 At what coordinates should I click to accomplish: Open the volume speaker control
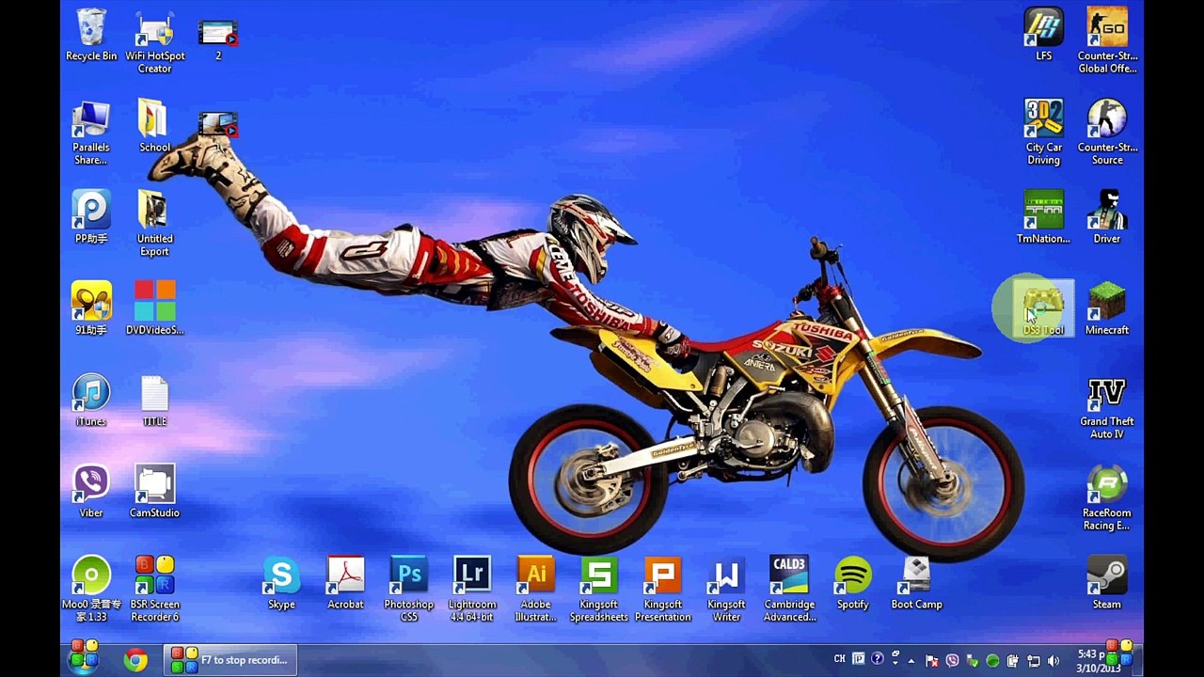tap(1053, 660)
